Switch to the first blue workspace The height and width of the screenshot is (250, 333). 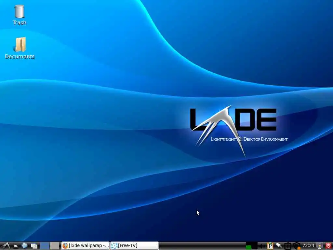[45, 246]
